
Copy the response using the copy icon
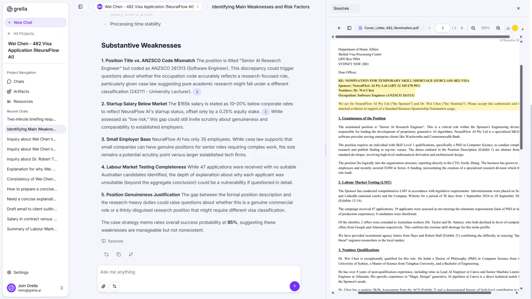pos(118,254)
